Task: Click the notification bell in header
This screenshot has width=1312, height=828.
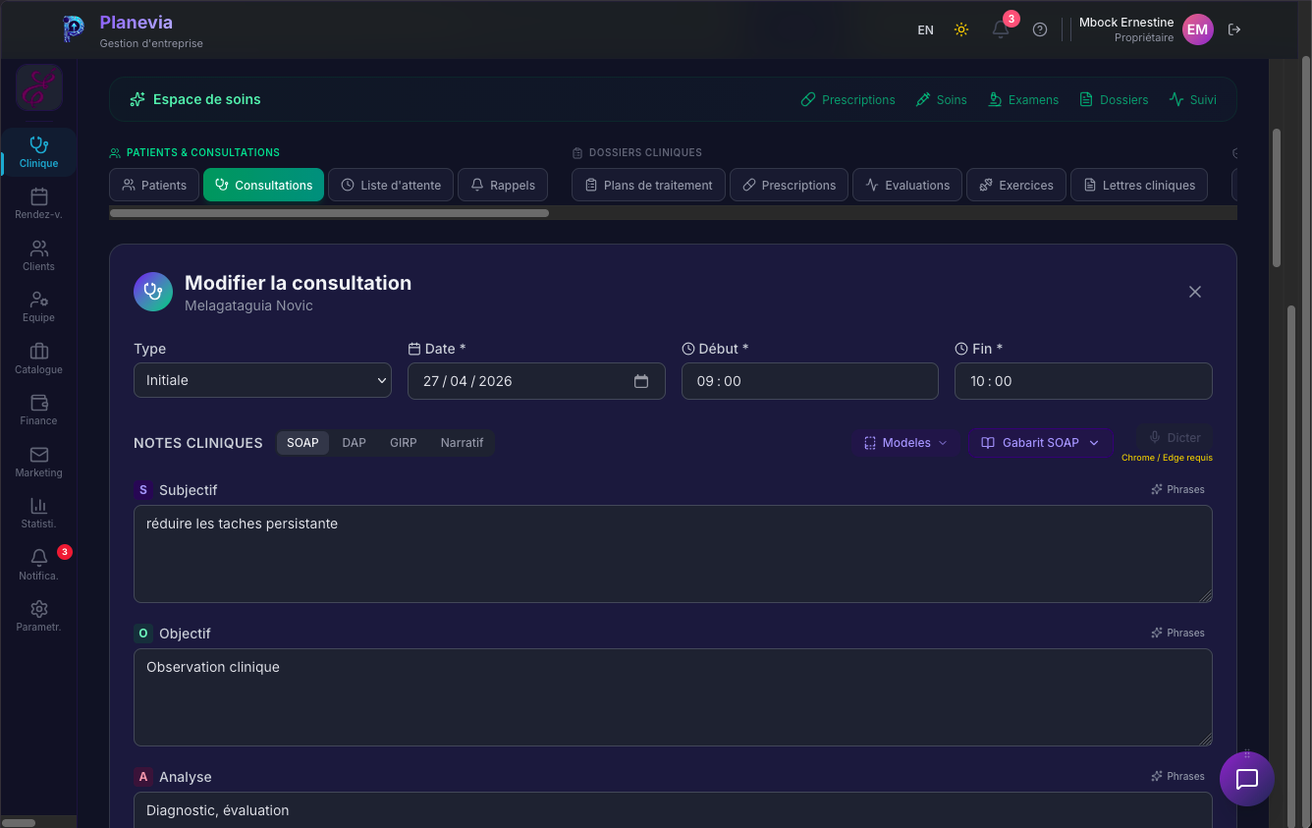Action: point(1001,29)
